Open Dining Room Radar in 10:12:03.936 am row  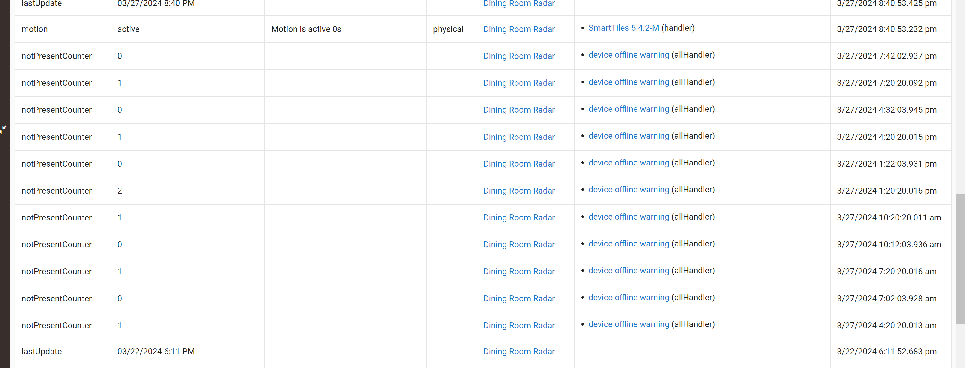tap(519, 245)
